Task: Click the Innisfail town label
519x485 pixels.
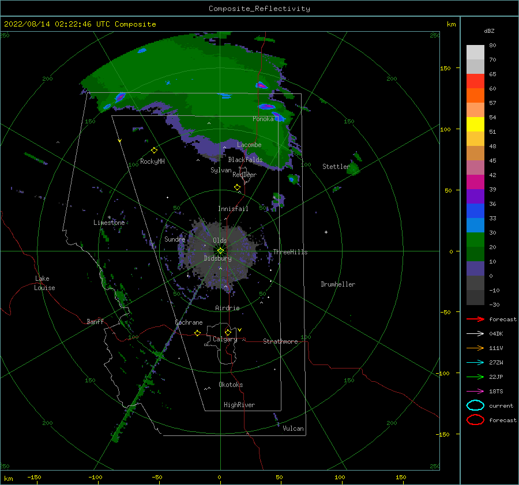Action: 233,209
